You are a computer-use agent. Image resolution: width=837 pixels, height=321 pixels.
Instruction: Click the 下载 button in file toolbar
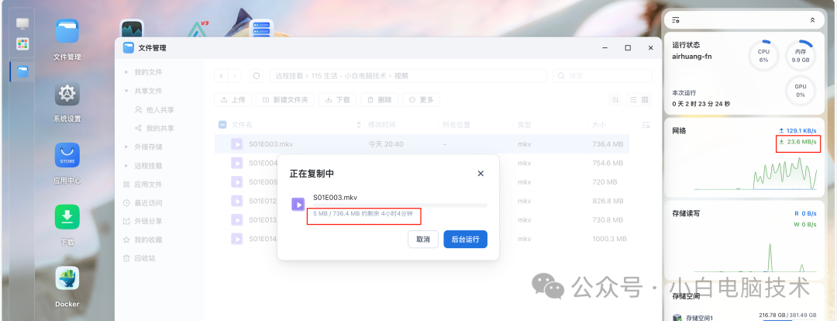(337, 99)
